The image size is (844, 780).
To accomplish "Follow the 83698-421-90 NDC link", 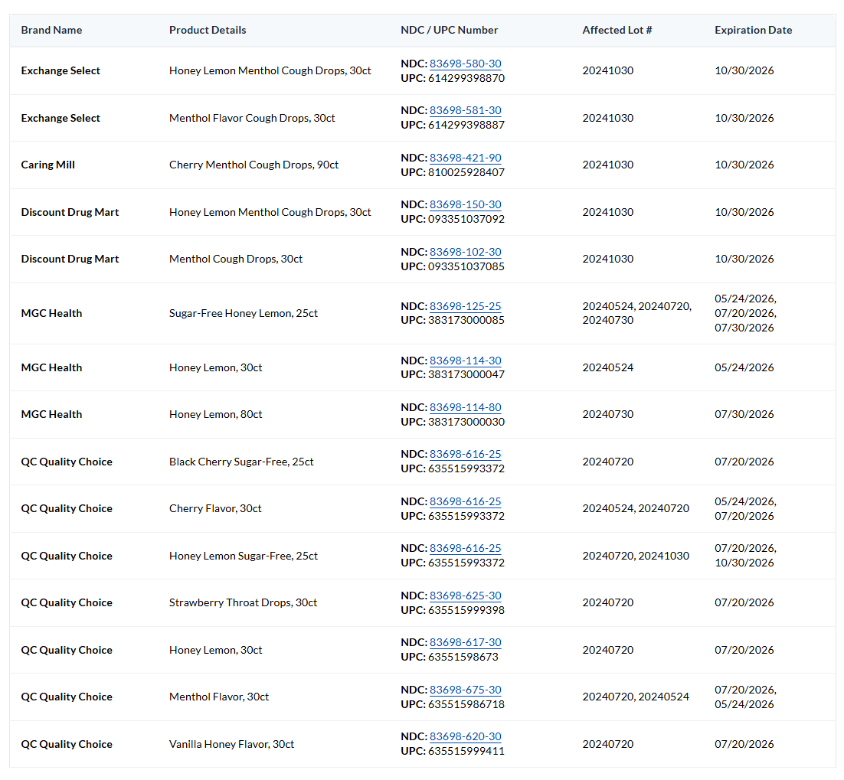I will click(465, 158).
